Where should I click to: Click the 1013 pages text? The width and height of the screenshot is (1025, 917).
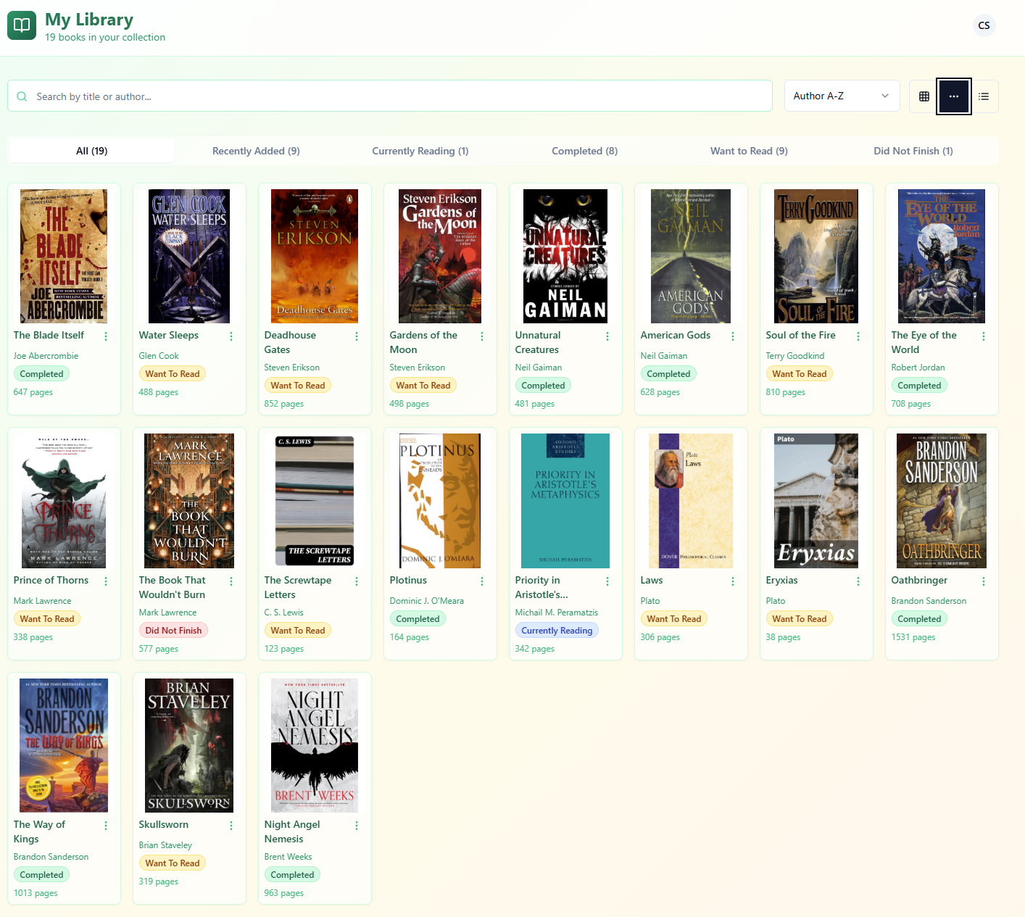point(36,893)
